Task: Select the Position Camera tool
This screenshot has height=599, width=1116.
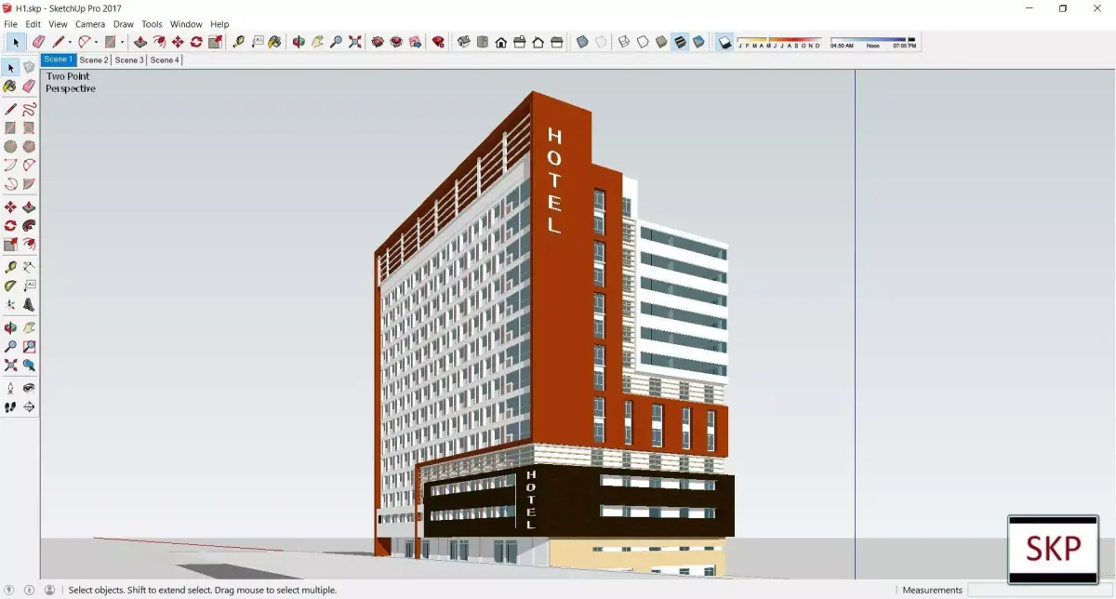Action: [x=10, y=388]
